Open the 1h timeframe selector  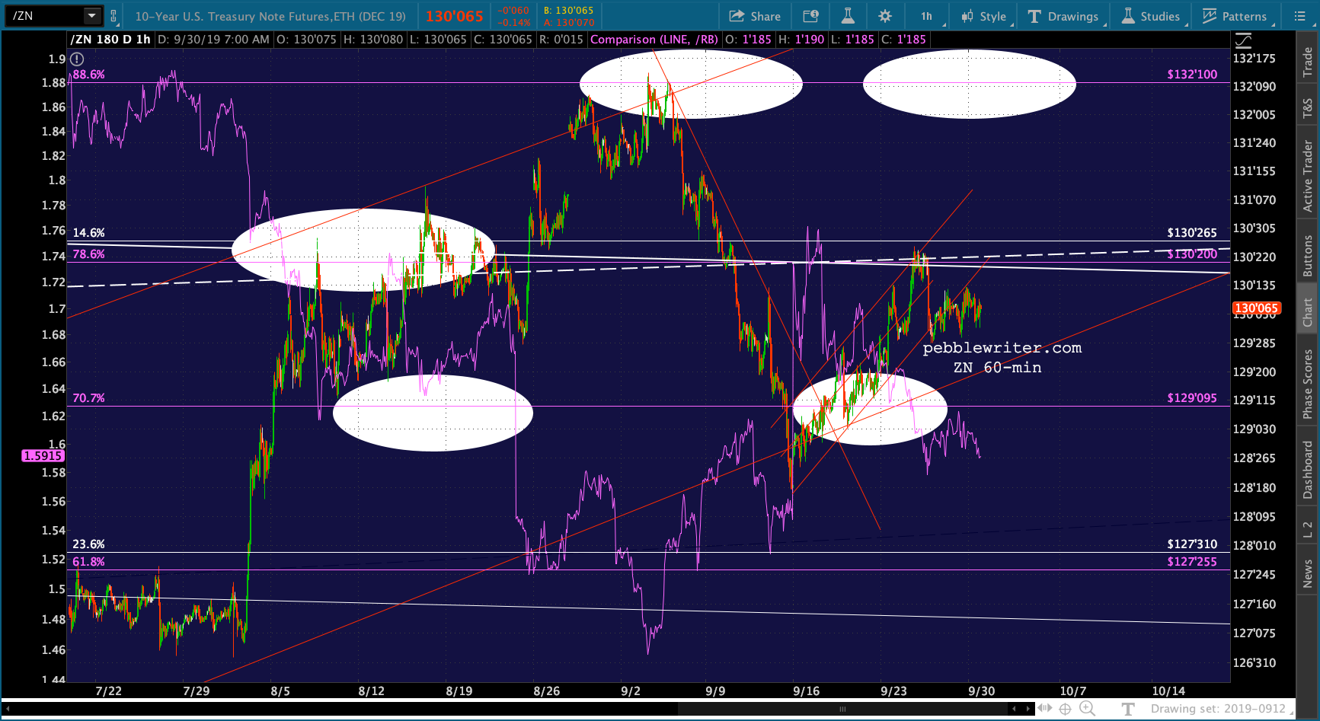coord(927,16)
